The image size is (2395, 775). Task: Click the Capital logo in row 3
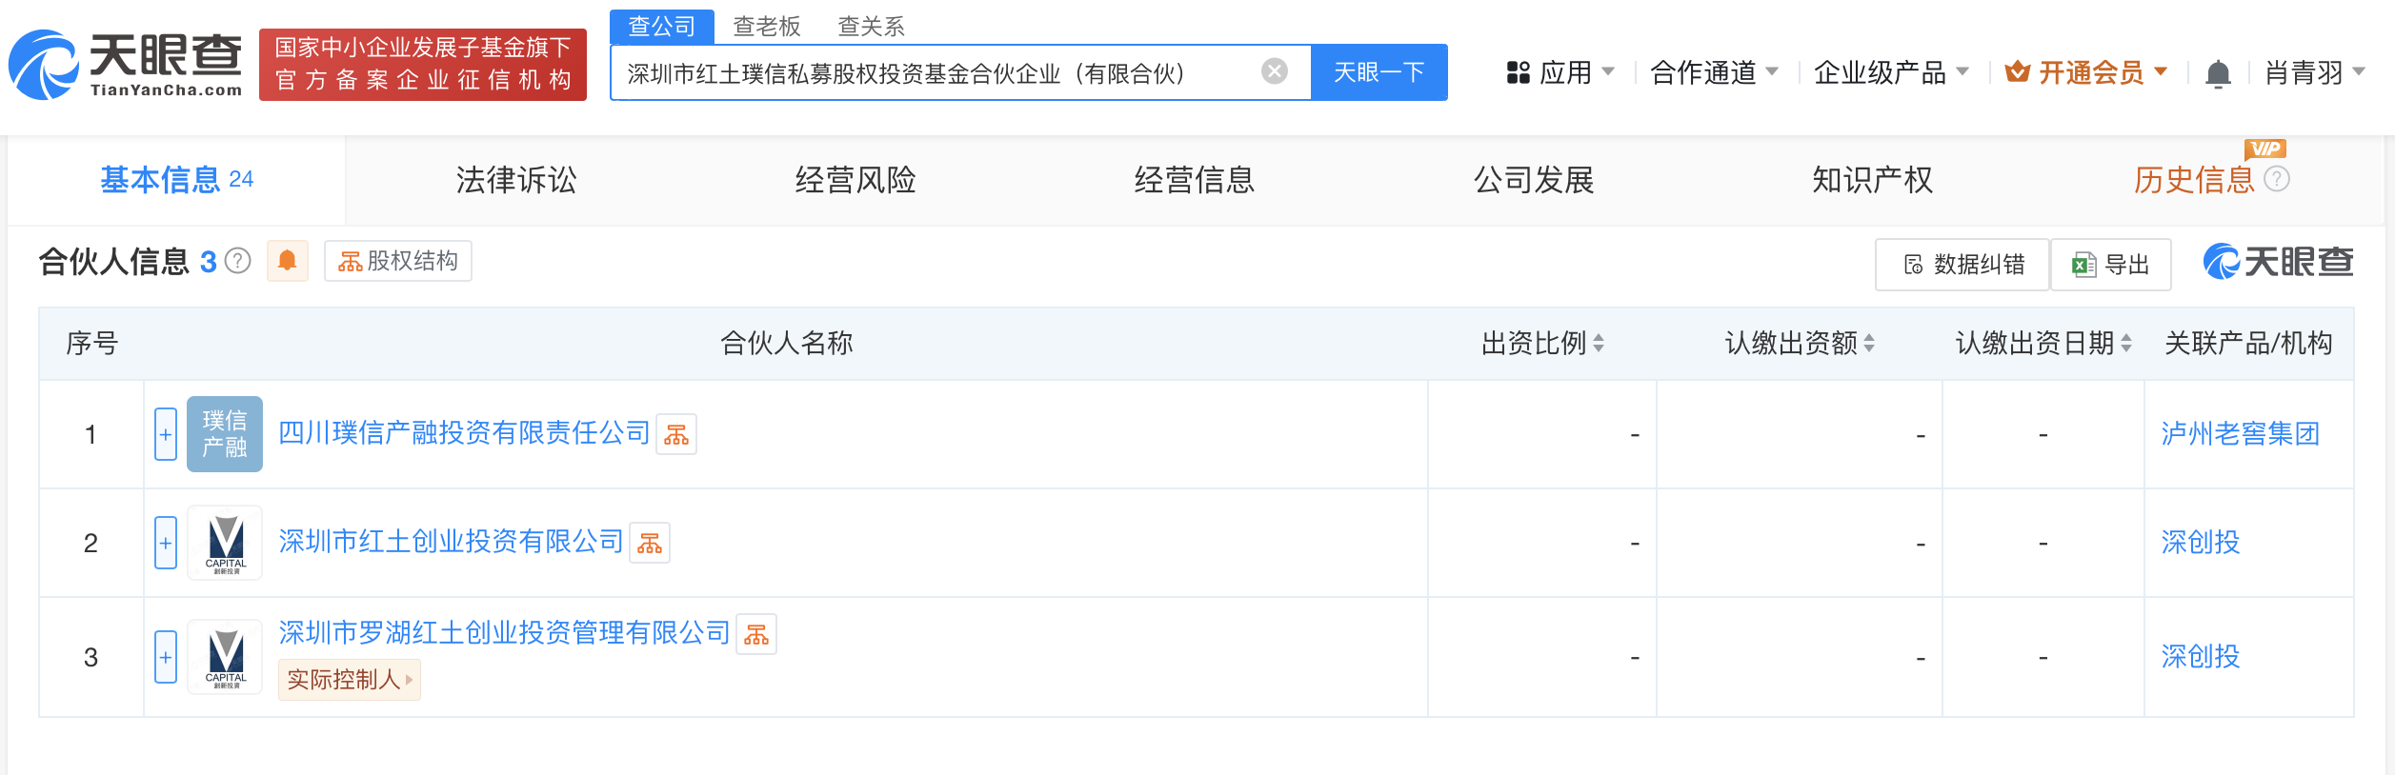225,657
